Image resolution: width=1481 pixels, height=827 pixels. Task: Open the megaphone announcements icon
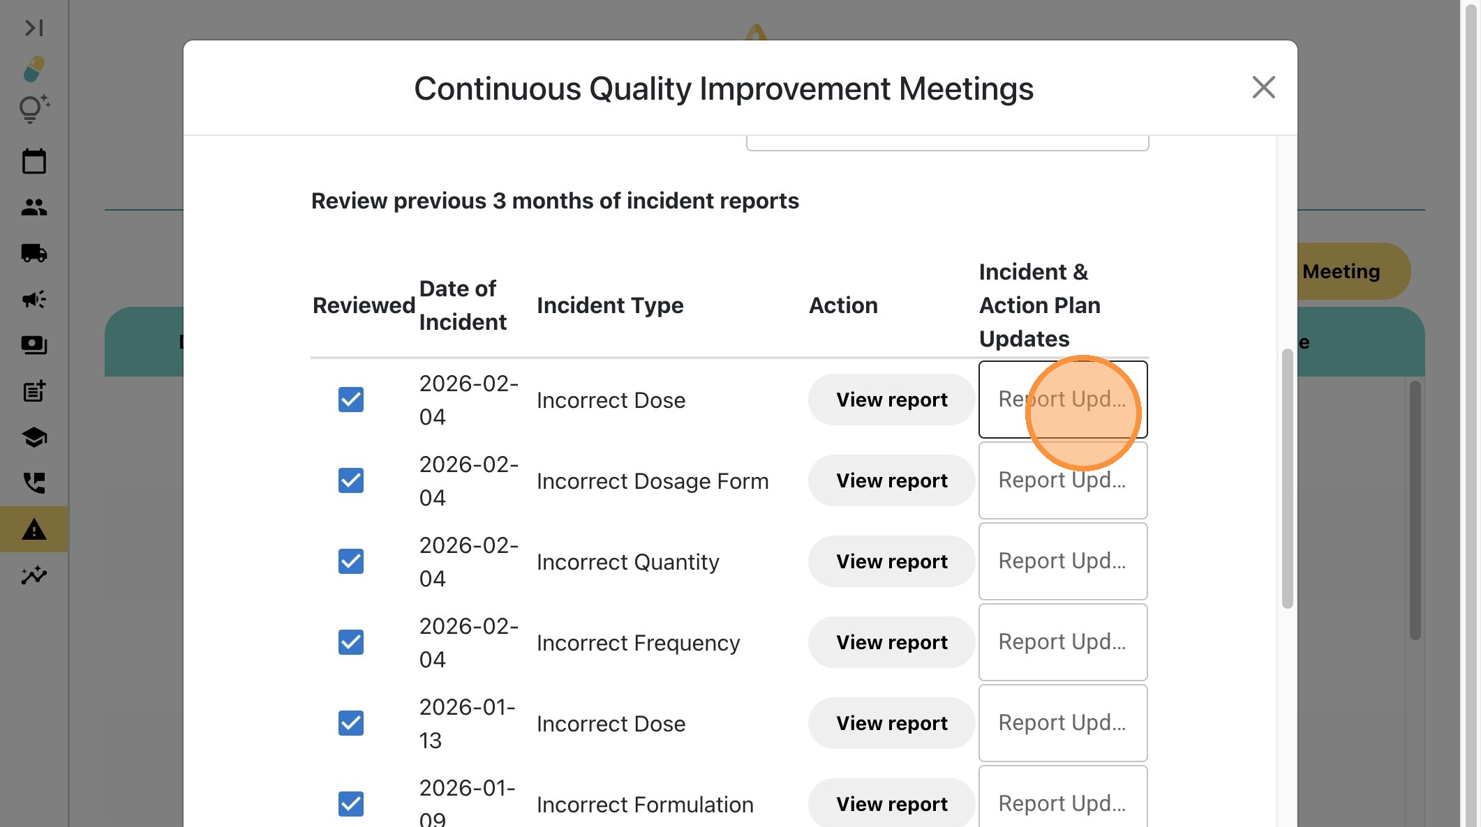pos(34,299)
